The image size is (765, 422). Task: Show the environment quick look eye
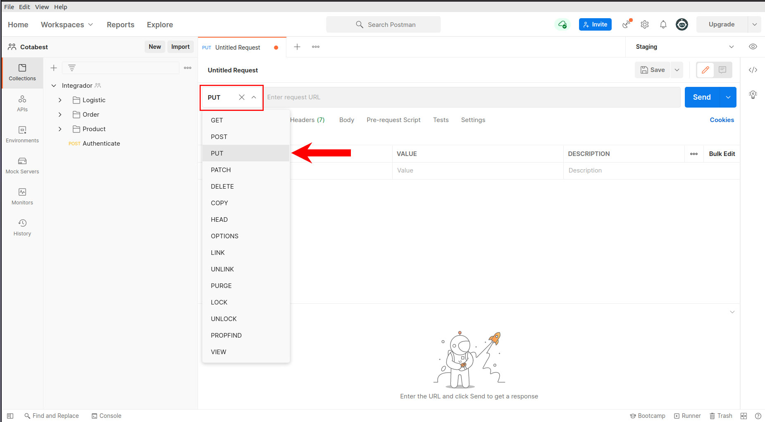tap(753, 47)
